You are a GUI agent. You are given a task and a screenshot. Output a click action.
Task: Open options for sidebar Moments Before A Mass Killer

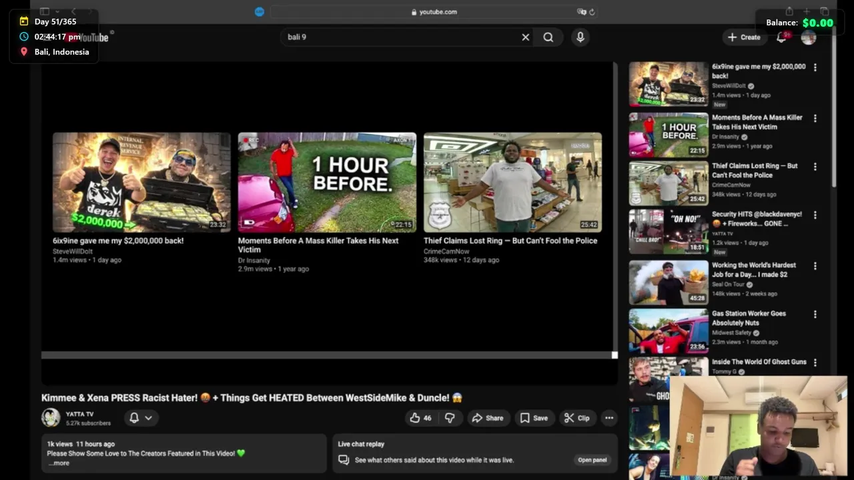(815, 118)
